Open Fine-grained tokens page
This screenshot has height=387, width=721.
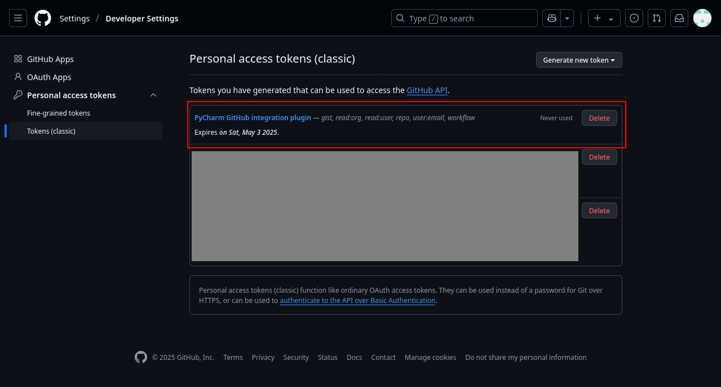coord(59,113)
